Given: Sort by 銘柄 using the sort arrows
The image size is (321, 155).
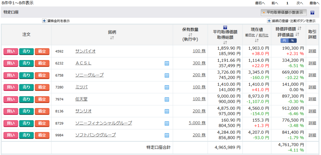Looking at the screenshot, I should coord(112,38).
